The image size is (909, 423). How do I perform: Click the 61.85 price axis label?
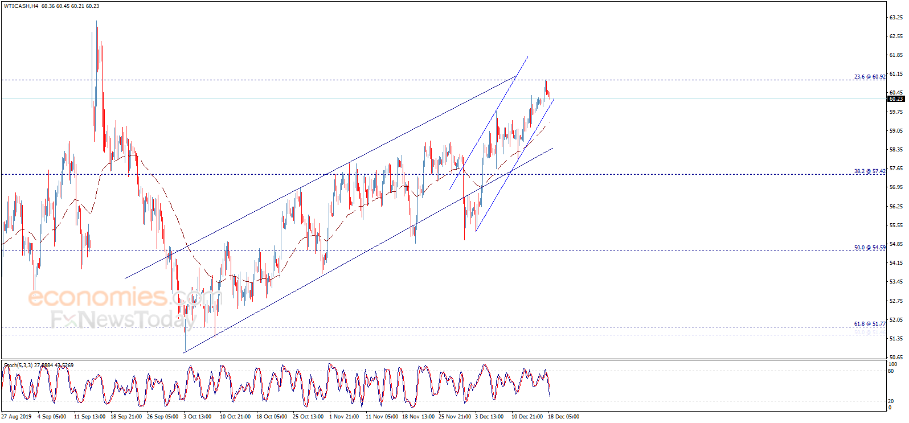(896, 55)
